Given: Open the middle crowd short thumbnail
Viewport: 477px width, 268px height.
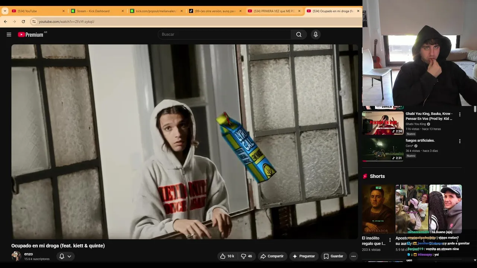Looking at the screenshot, I should coord(412,209).
